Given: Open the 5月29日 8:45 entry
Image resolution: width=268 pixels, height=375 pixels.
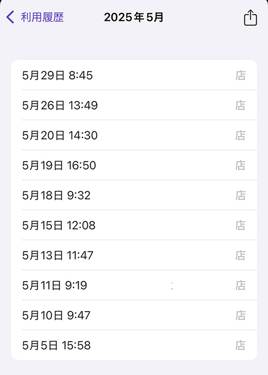Looking at the screenshot, I should coord(134,75).
